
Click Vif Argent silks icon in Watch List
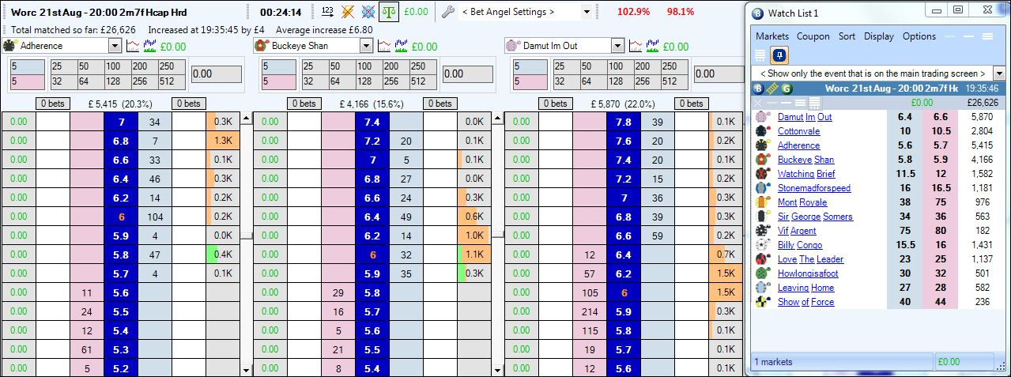tap(762, 231)
